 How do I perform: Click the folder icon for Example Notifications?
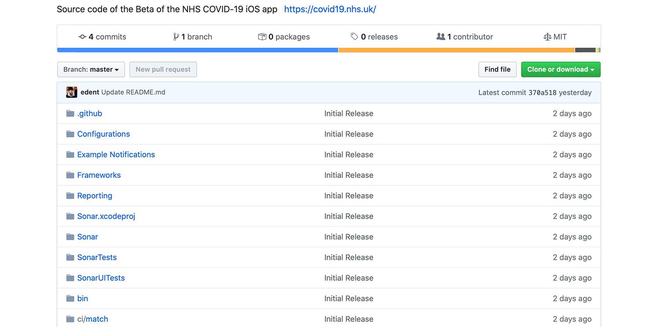pos(70,154)
